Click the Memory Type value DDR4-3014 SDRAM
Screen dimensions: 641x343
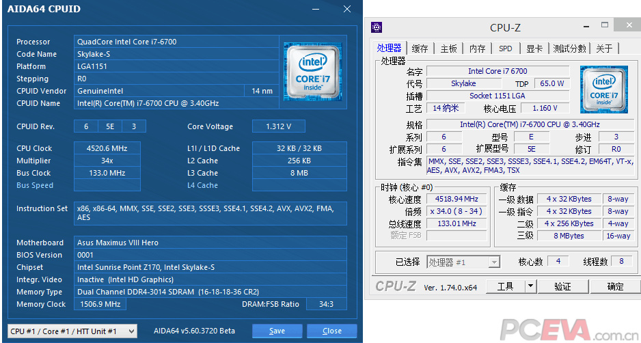point(210,292)
